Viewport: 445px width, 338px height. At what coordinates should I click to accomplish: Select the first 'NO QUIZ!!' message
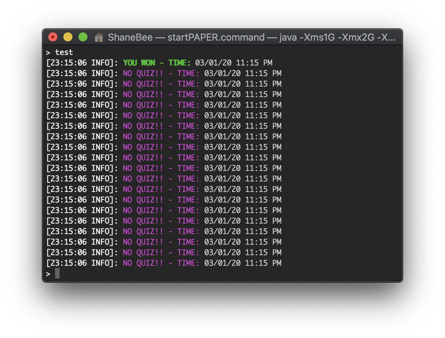tap(143, 73)
